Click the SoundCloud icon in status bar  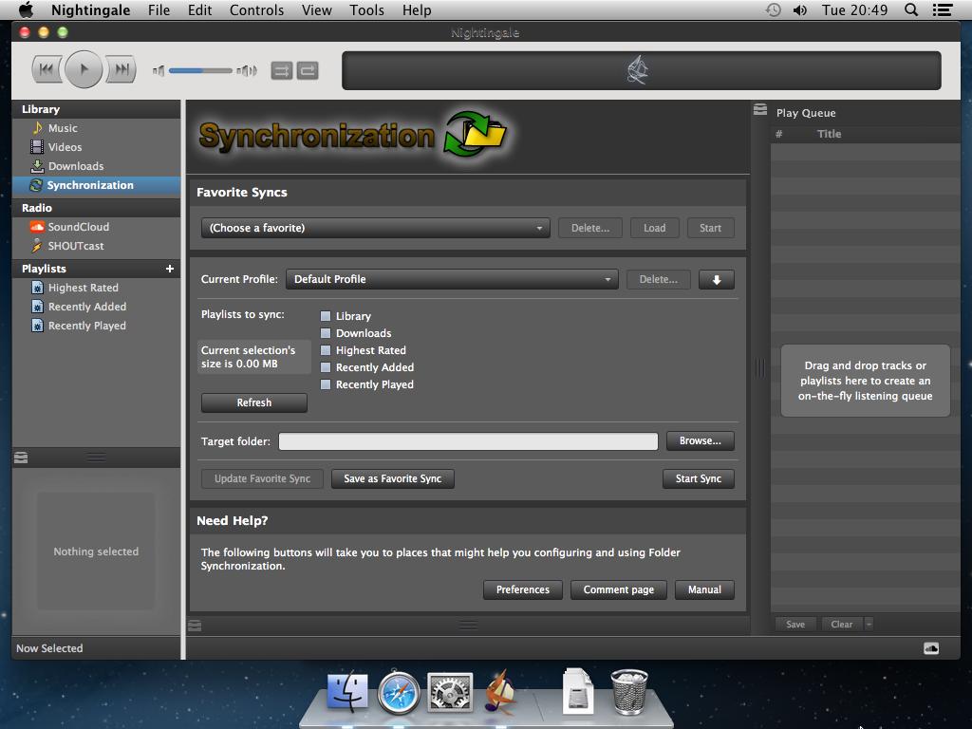(x=930, y=648)
